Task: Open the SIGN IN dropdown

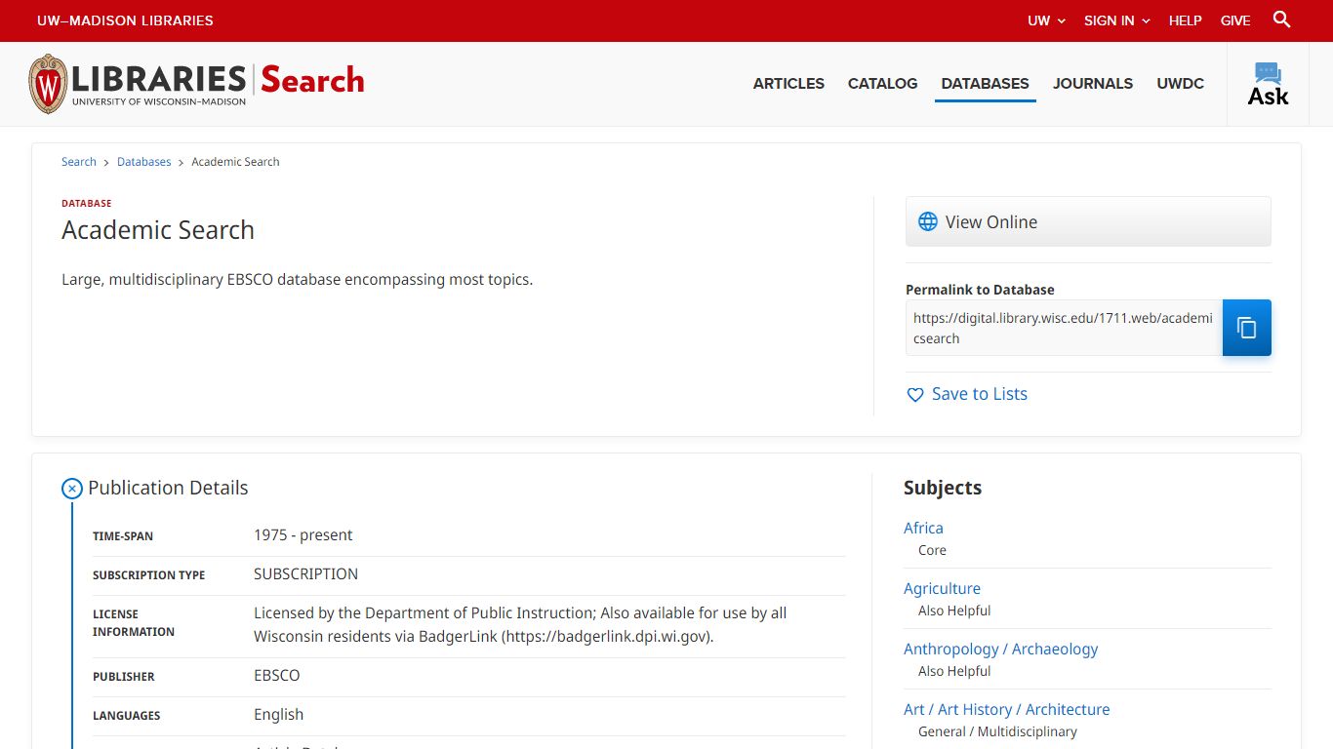Action: click(1117, 20)
